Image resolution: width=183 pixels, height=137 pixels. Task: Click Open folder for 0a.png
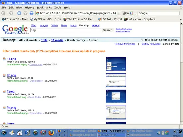tap(36, 113)
